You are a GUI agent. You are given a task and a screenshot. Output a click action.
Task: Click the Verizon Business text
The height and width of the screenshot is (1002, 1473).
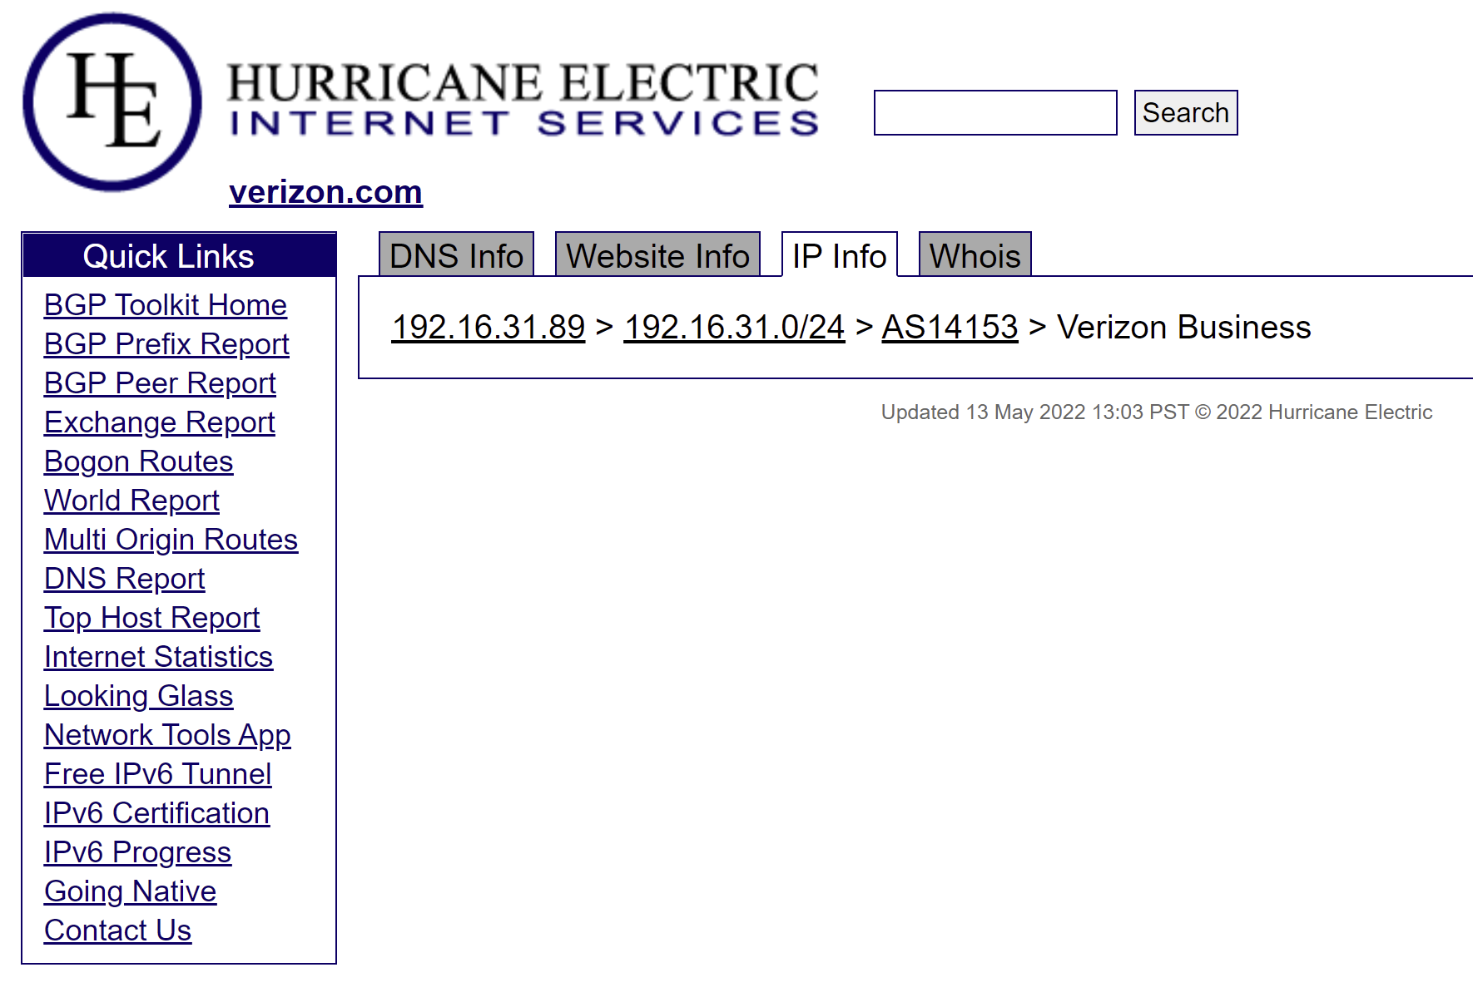click(1183, 327)
